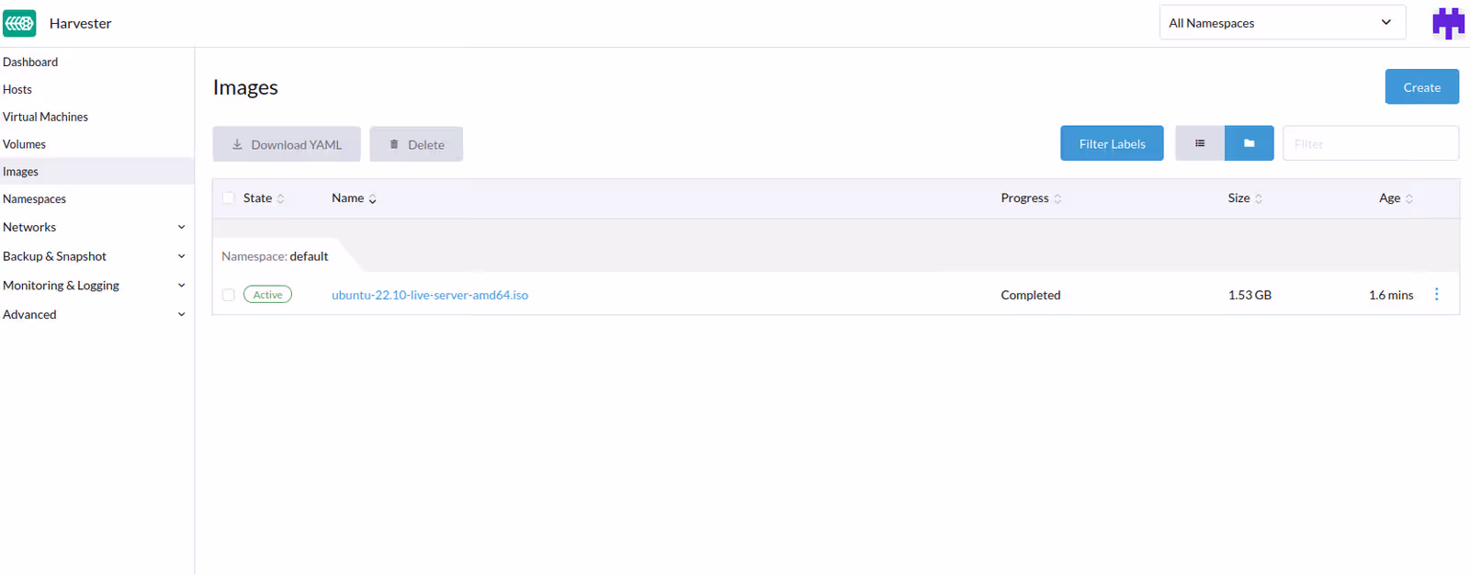This screenshot has height=574, width=1470.
Task: Go to Virtual Machines page
Action: tap(46, 117)
